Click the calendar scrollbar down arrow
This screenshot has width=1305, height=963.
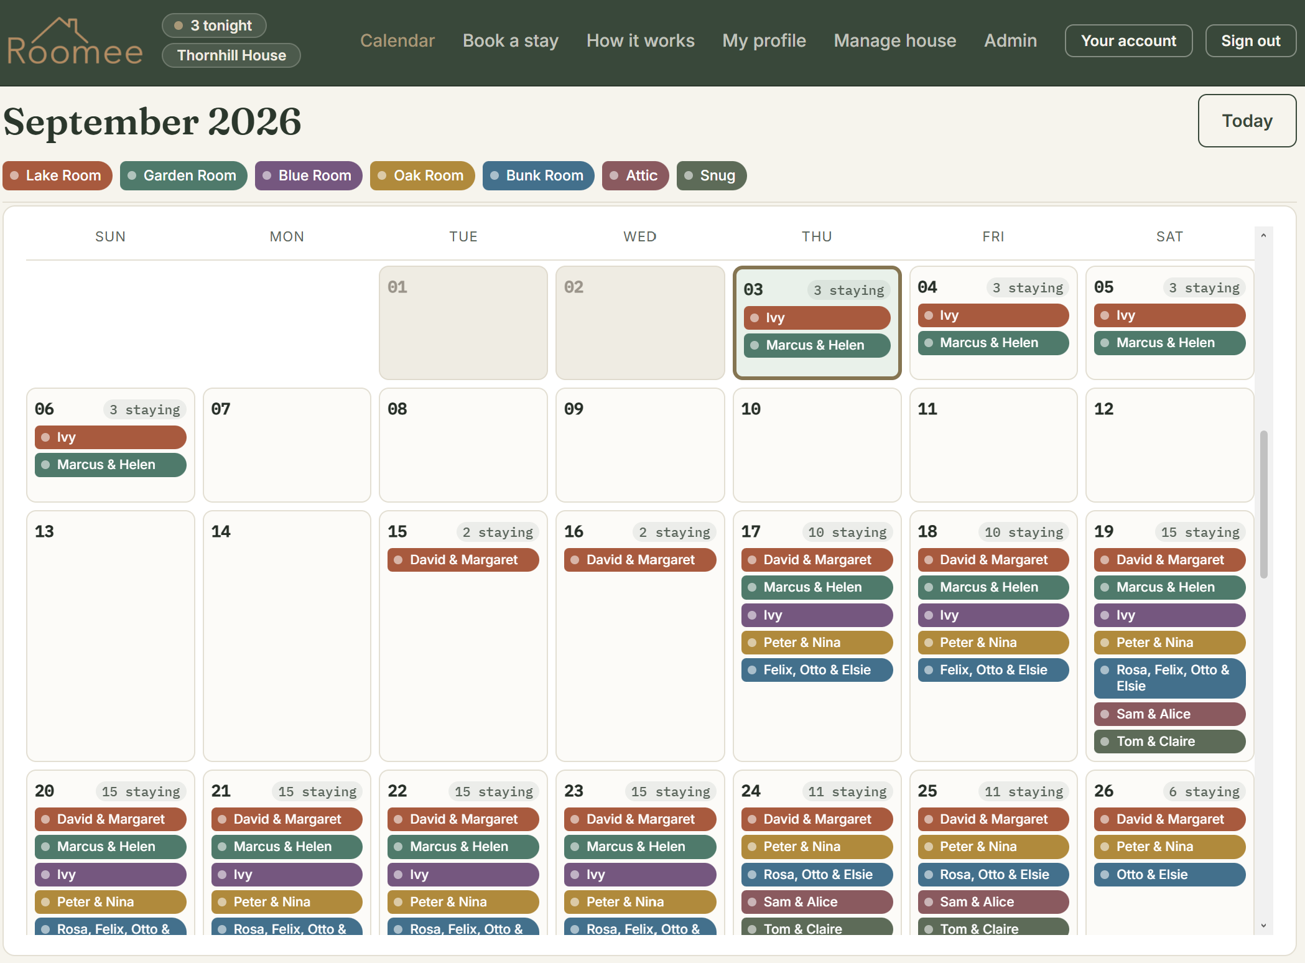(1263, 925)
